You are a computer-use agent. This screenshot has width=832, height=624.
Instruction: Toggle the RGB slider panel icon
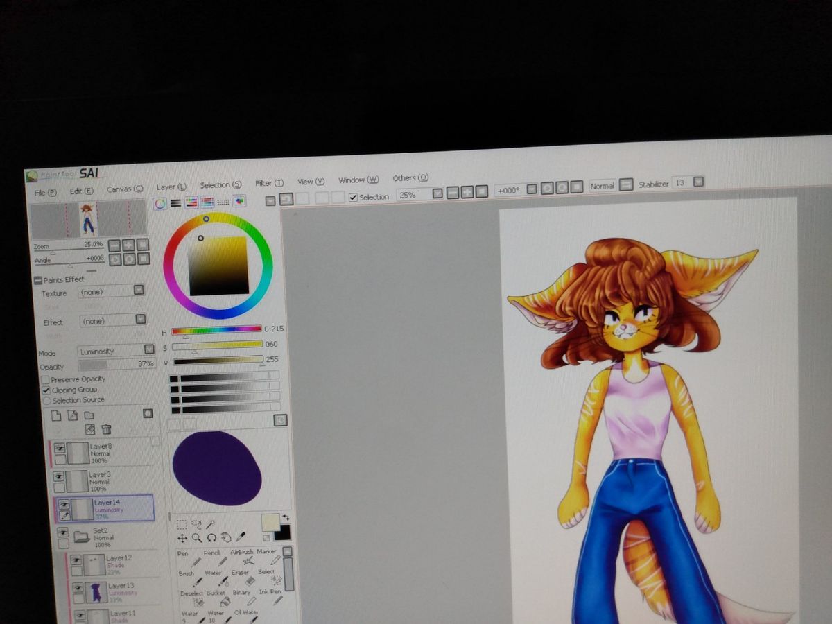pos(175,203)
